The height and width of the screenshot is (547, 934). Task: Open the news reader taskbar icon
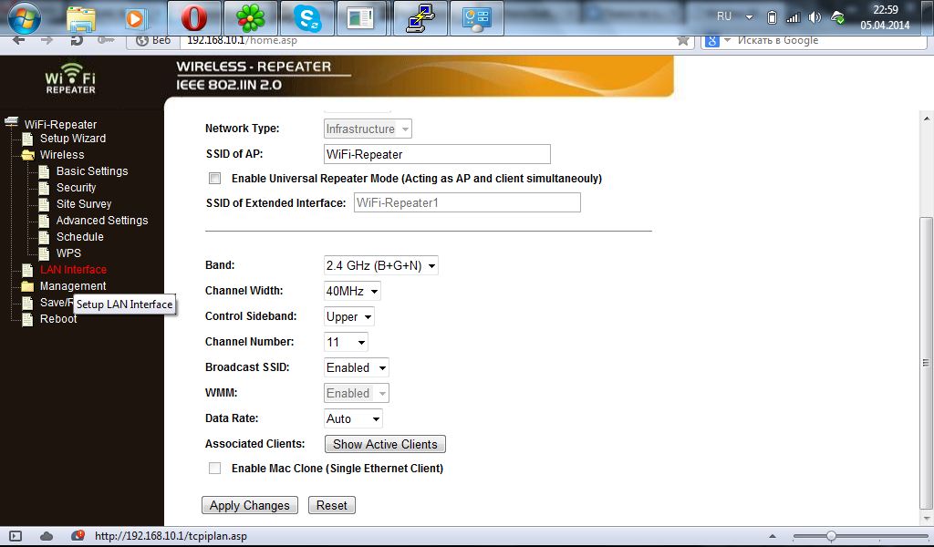362,18
